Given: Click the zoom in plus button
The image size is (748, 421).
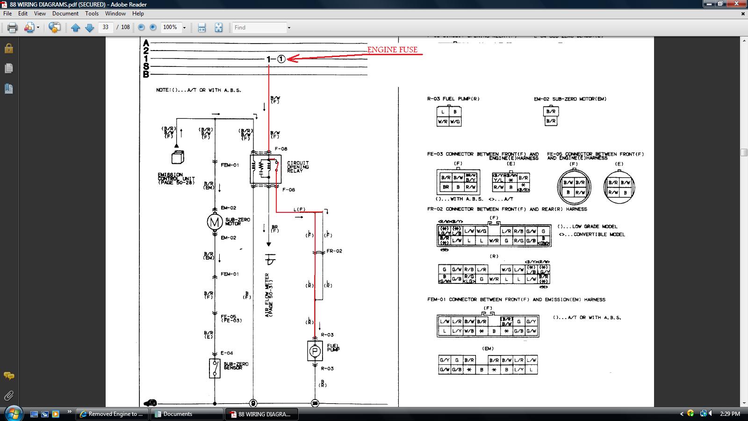Looking at the screenshot, I should pyautogui.click(x=153, y=28).
